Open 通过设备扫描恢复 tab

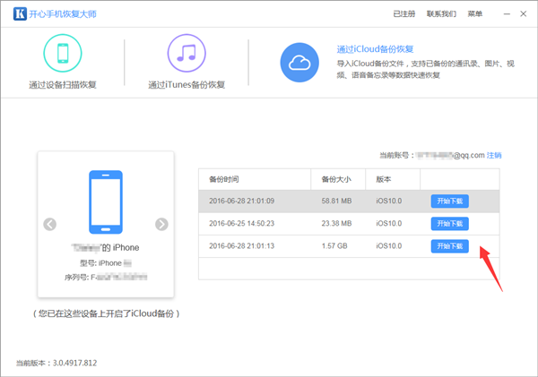click(63, 85)
